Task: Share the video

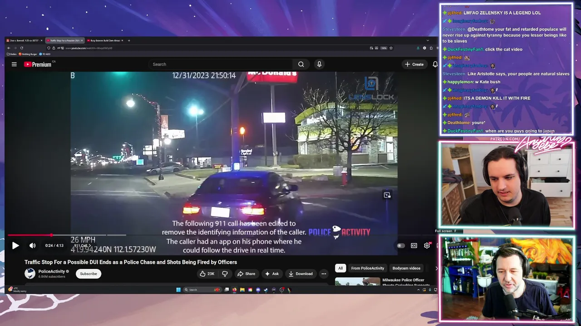Action: coord(246,273)
